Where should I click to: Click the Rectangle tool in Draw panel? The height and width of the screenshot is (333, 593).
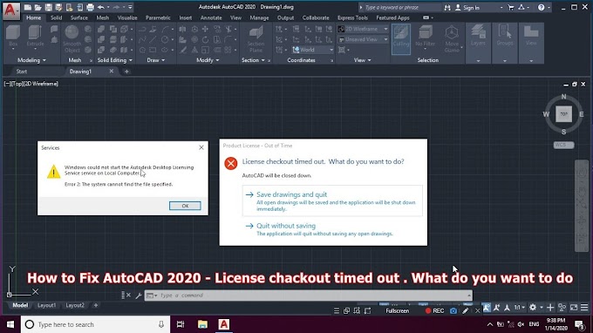153,50
